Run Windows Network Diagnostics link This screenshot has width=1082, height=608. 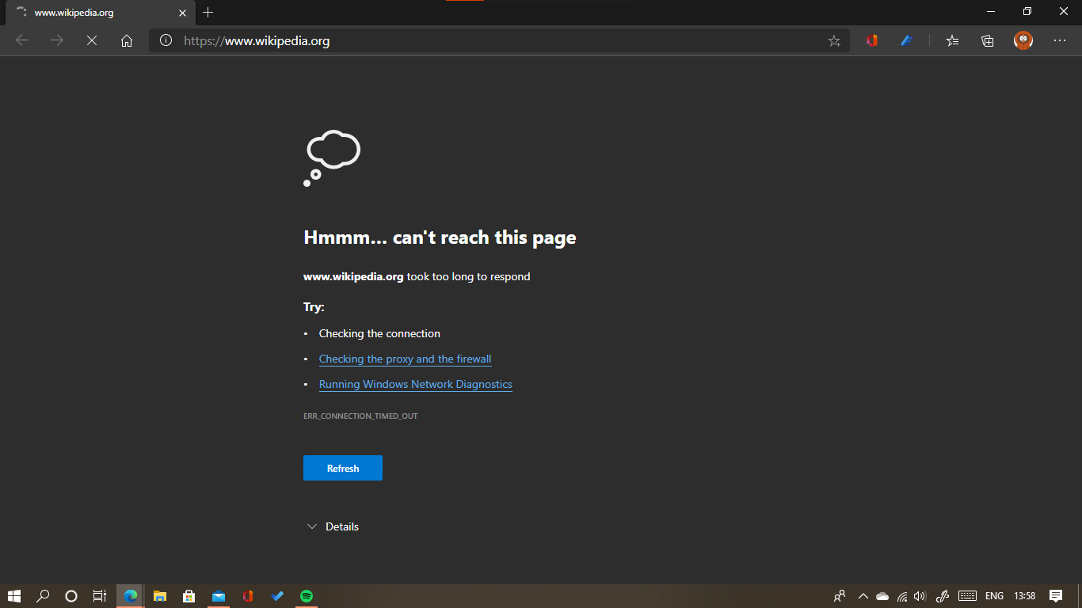click(x=415, y=384)
